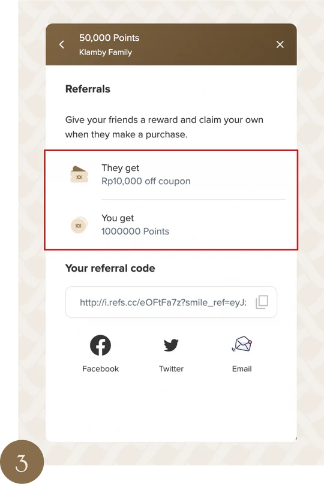The height and width of the screenshot is (484, 324).
Task: Click the step number 3 badge
Action: pos(22,462)
